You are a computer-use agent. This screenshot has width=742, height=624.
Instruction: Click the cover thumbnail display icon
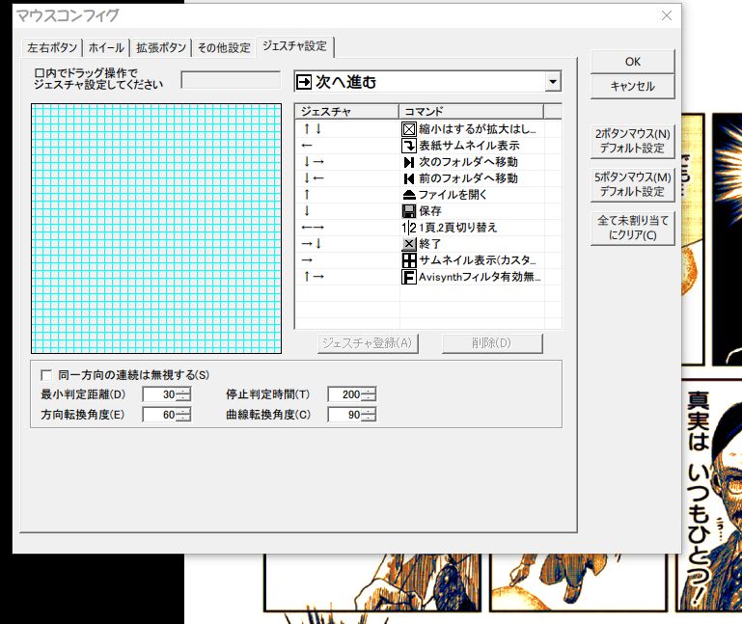(x=409, y=146)
